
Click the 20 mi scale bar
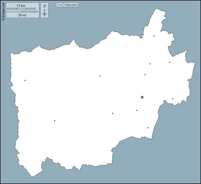(22, 11)
